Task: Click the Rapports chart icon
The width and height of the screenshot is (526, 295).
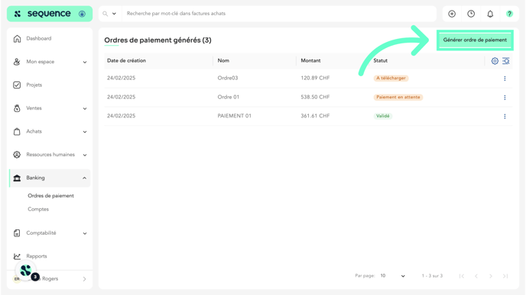Action: 17,256
